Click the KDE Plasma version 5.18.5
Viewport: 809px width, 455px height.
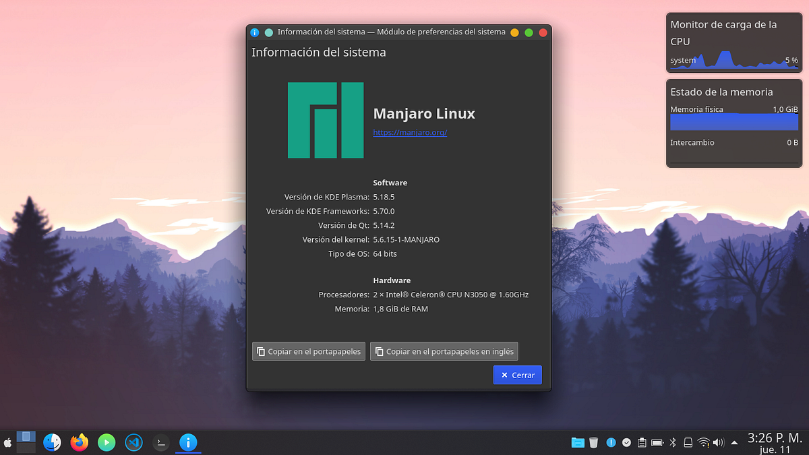click(384, 197)
